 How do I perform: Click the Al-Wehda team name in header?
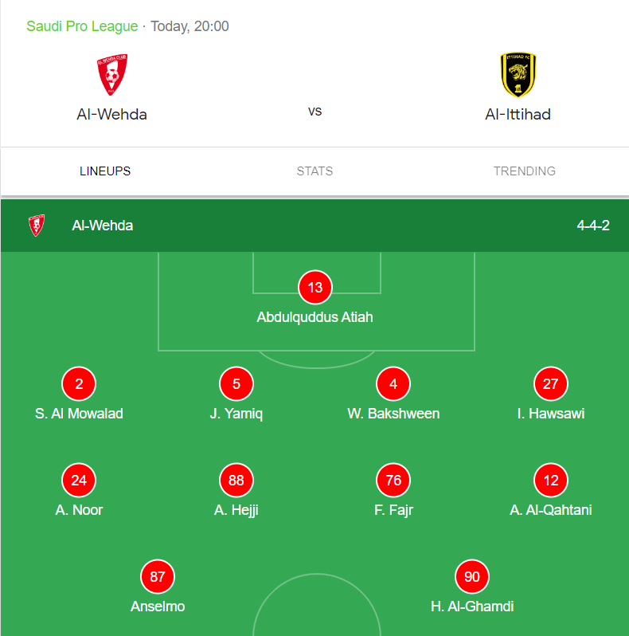[x=111, y=114]
